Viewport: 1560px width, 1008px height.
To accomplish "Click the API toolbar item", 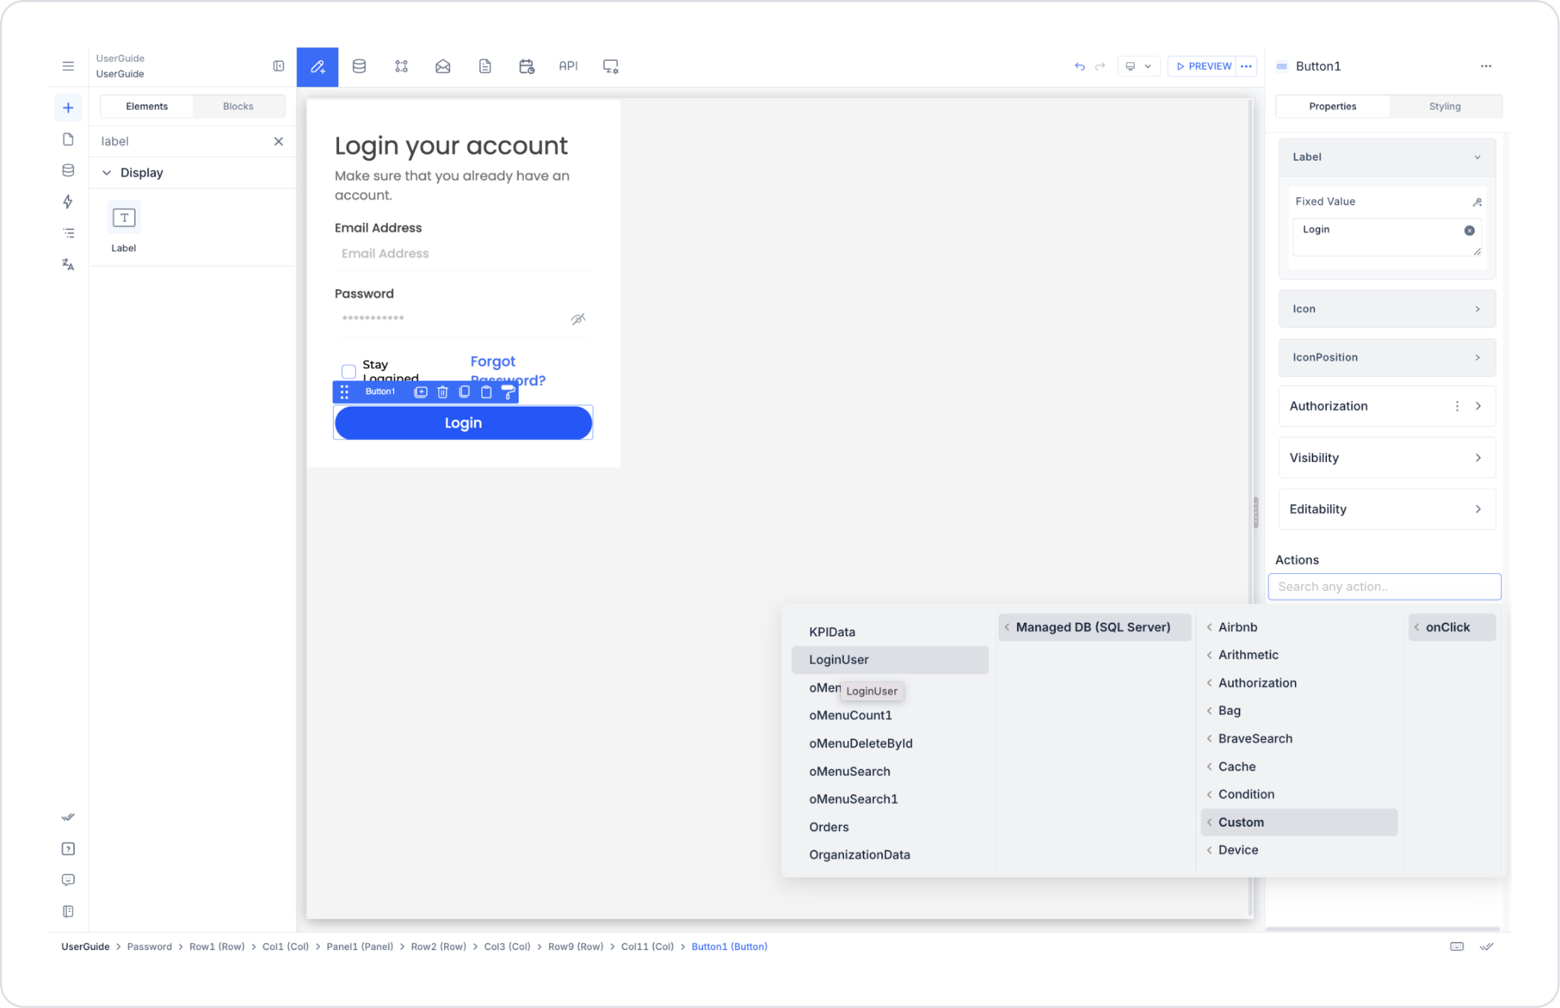I will pos(568,66).
